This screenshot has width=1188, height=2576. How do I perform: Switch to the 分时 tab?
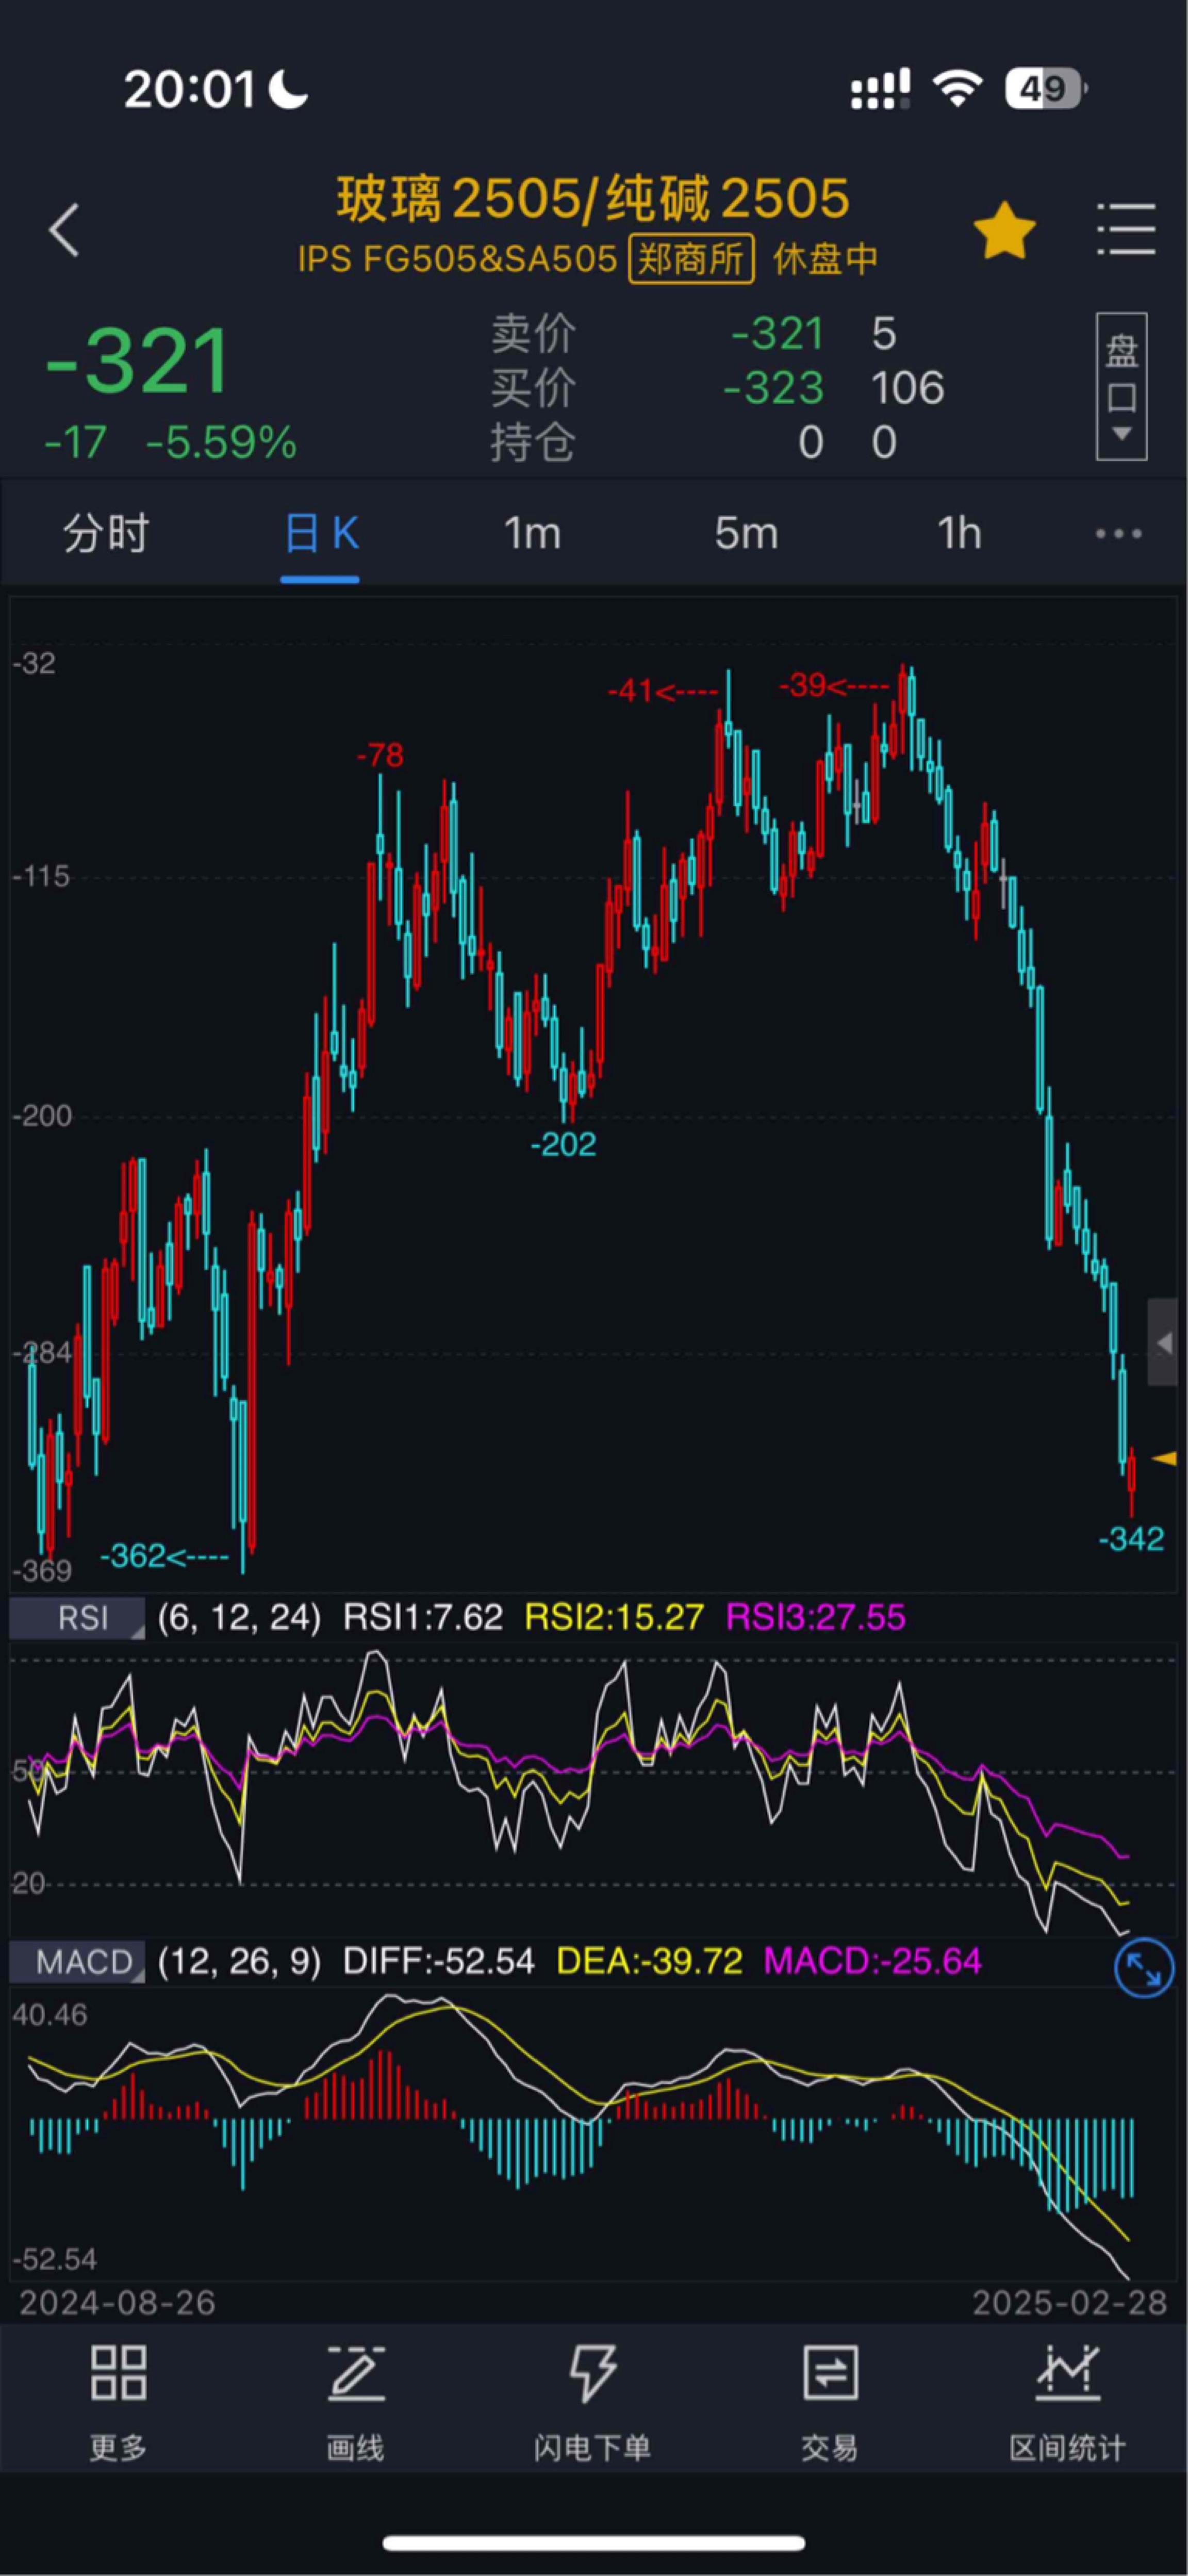(x=106, y=533)
